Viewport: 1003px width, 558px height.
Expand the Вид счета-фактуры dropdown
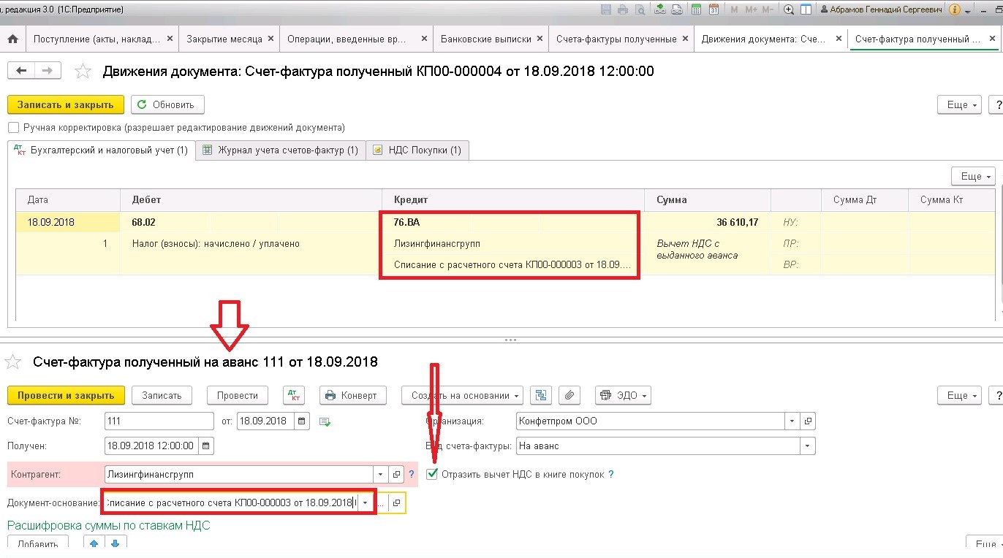pyautogui.click(x=808, y=446)
